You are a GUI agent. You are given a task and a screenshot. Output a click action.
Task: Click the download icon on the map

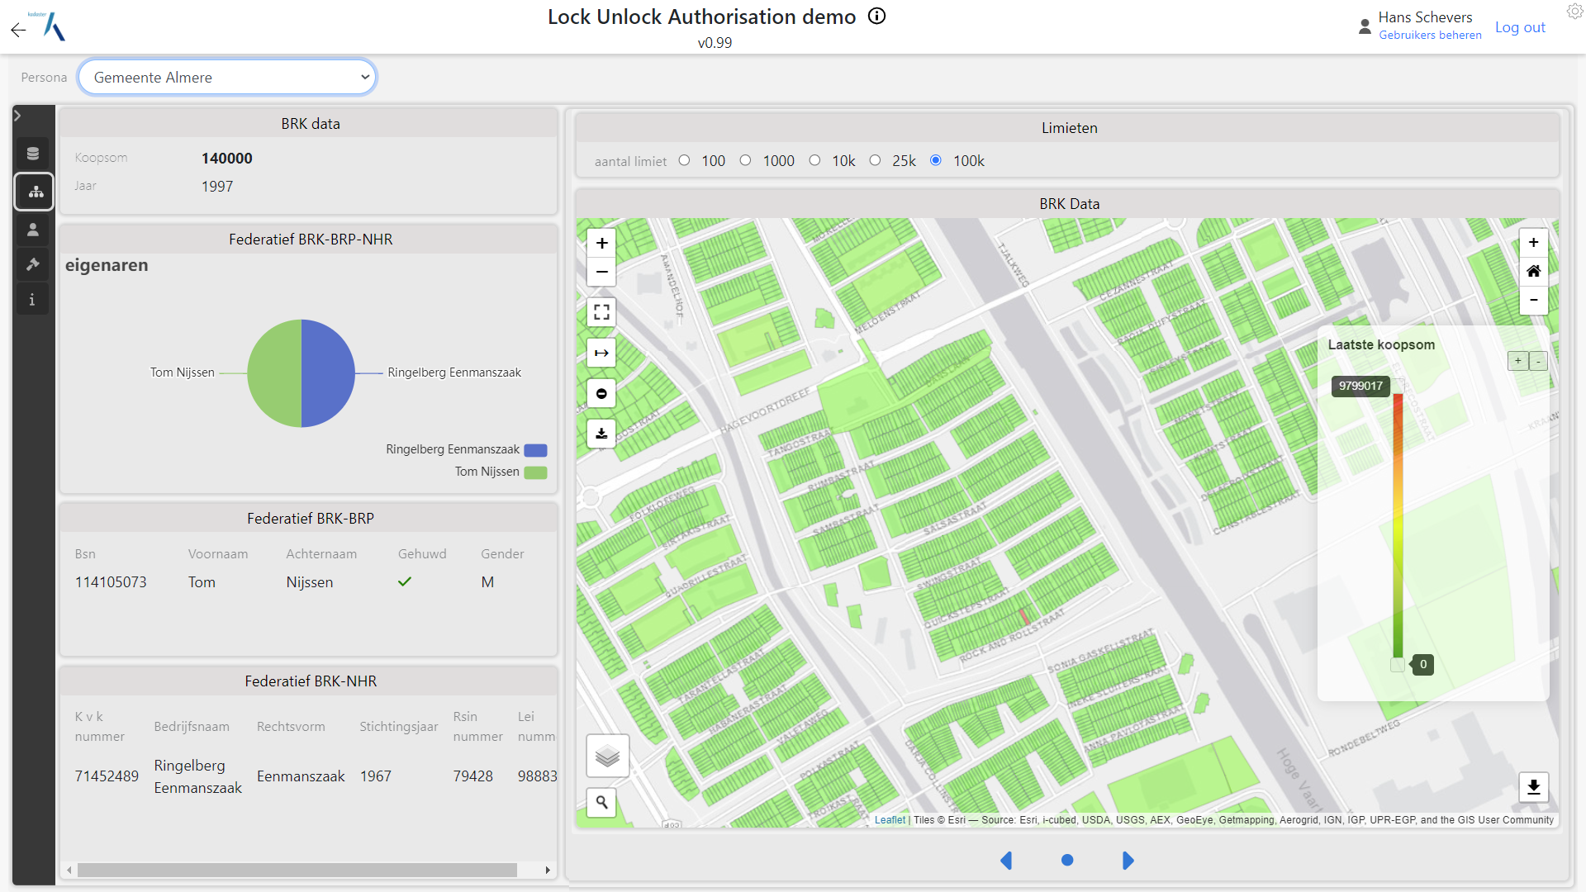[604, 433]
